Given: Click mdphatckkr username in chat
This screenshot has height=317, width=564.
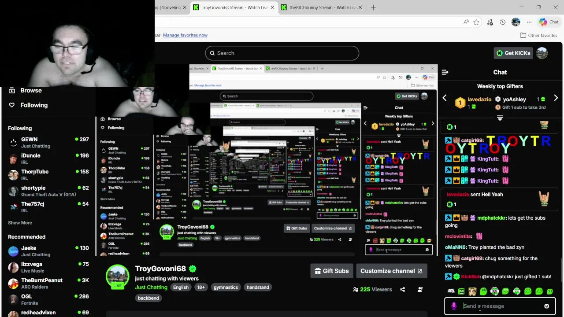Looking at the screenshot, I should [x=492, y=218].
